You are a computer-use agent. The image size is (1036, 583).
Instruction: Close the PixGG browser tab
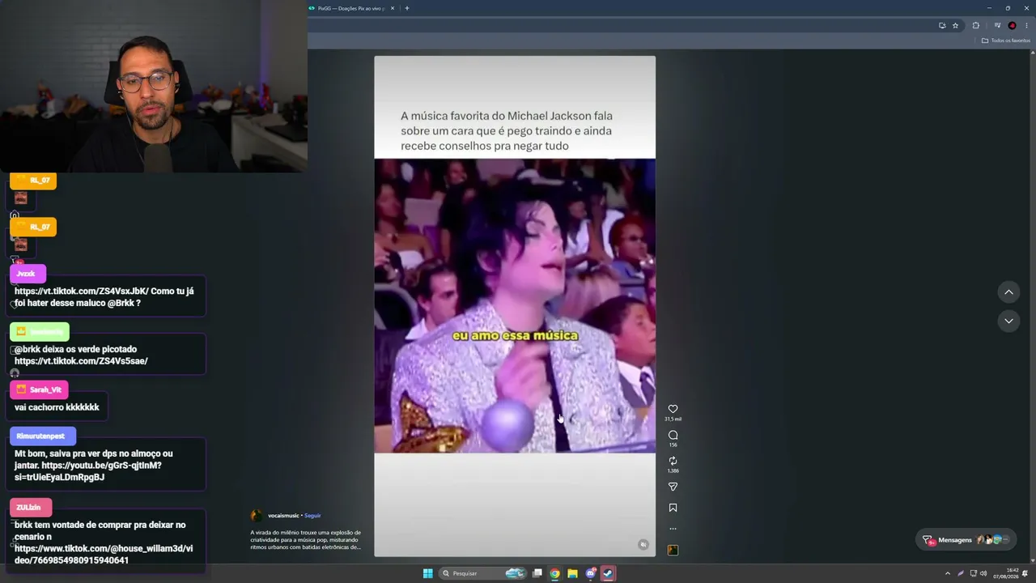click(x=393, y=8)
